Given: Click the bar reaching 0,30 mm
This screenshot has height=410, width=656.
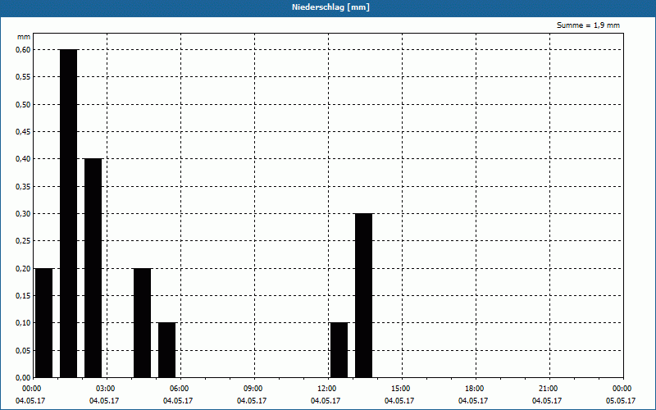Looking at the screenshot, I should click(x=363, y=295).
